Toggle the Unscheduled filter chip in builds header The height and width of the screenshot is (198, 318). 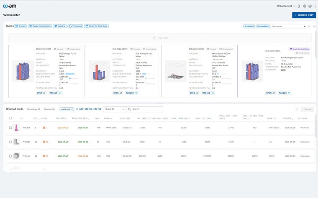point(263,26)
